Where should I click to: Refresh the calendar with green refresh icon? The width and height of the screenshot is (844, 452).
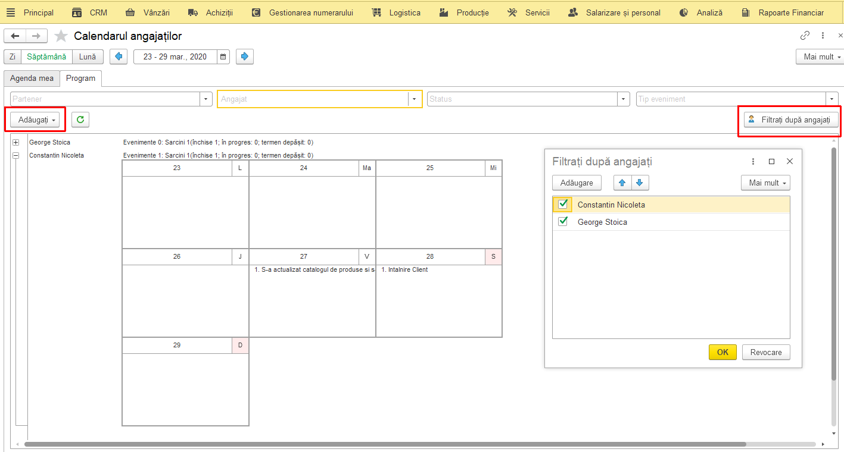80,120
